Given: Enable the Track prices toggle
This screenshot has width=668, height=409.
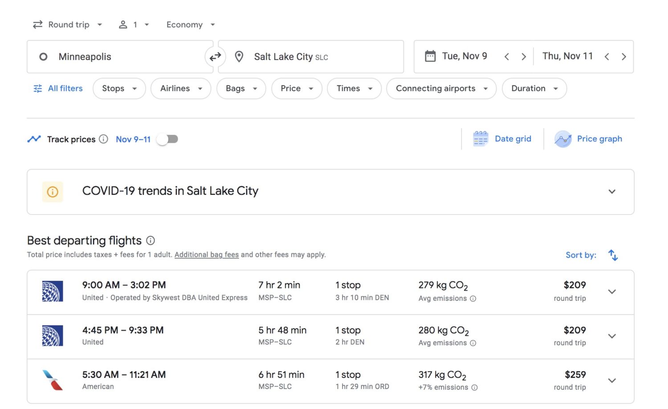Looking at the screenshot, I should (x=167, y=139).
